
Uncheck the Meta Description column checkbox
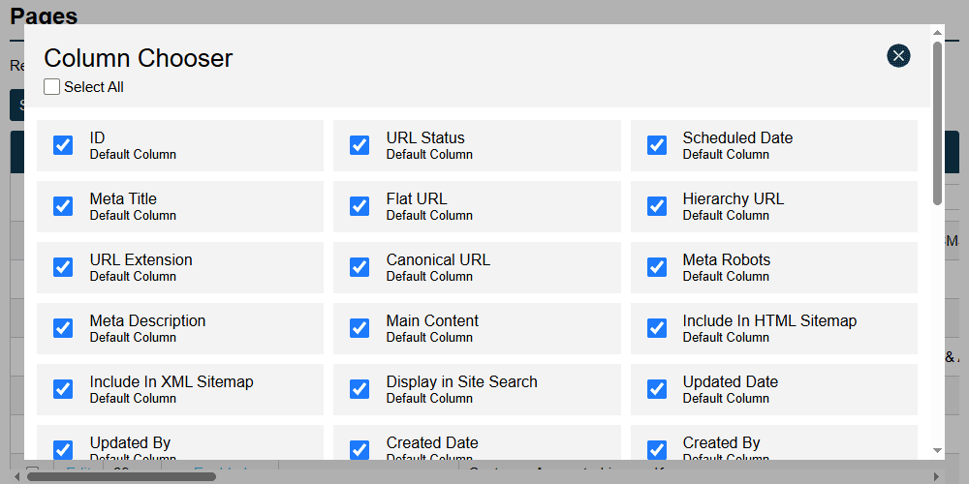[x=63, y=328]
